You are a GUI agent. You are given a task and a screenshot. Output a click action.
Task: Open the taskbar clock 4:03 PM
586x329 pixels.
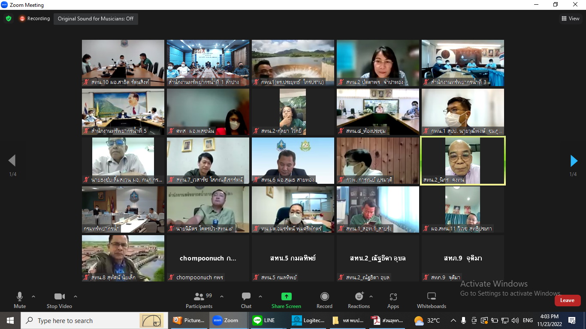click(x=550, y=320)
